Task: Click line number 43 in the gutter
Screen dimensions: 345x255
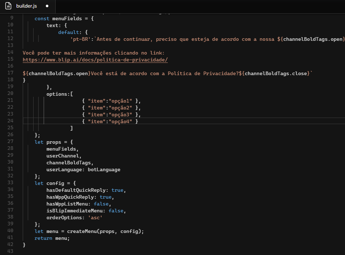Action: 10,251
